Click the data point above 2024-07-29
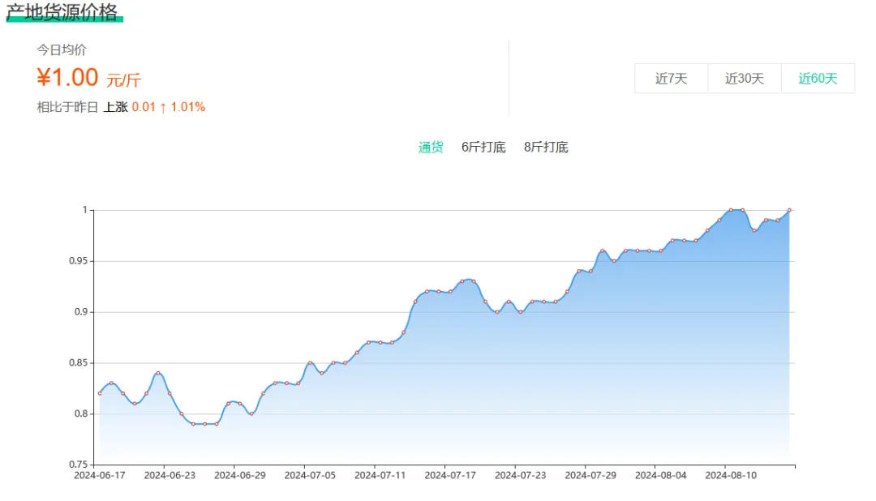 click(590, 271)
